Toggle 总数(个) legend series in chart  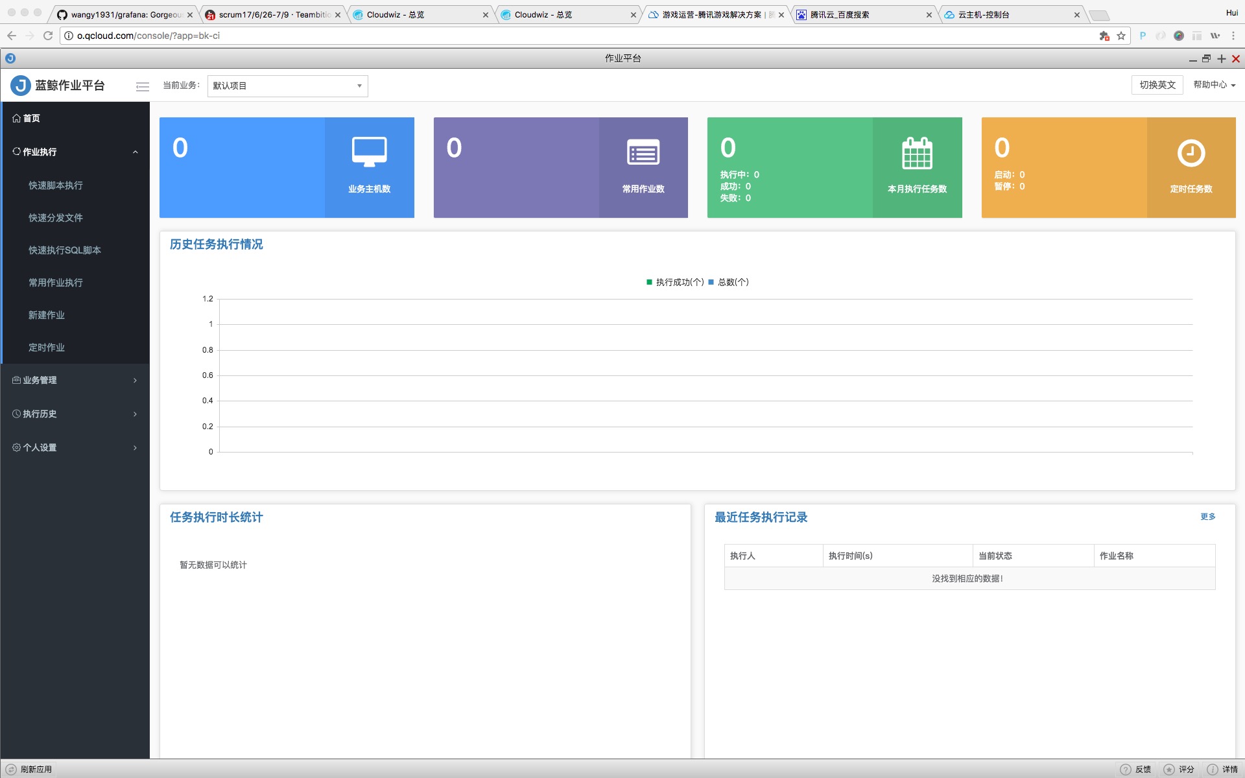729,282
